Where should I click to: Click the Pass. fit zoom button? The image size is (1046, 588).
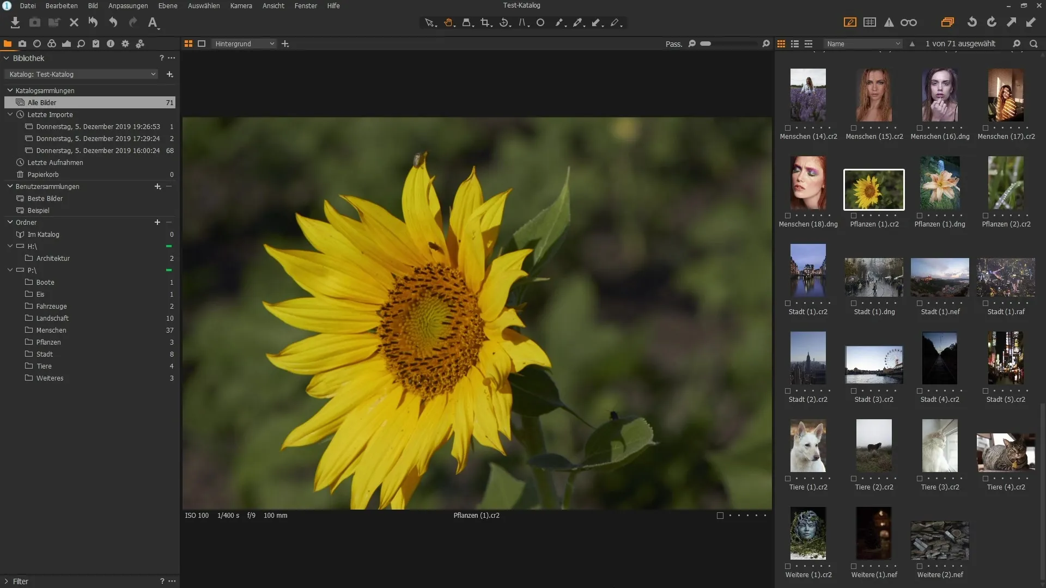(674, 44)
